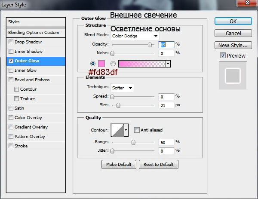Click the pink gradient preview bar

click(142, 64)
